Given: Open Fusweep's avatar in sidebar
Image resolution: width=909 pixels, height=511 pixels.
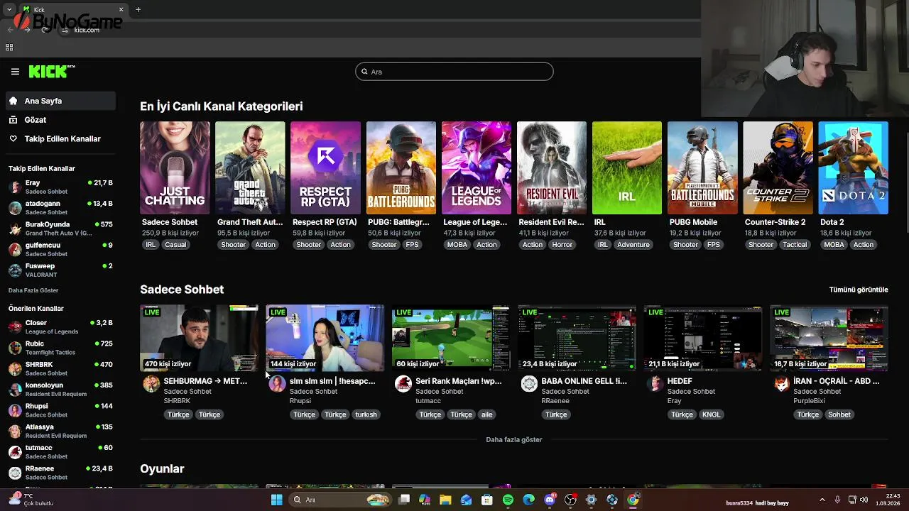Looking at the screenshot, I should (x=15, y=270).
